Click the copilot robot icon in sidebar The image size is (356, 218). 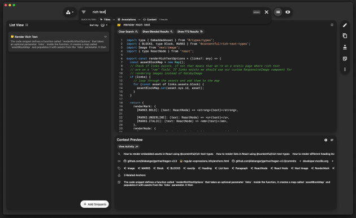tap(345, 47)
